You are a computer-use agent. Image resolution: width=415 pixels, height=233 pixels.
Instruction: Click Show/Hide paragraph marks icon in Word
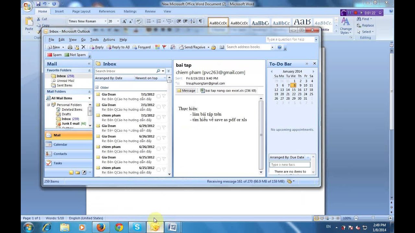[x=200, y=21]
